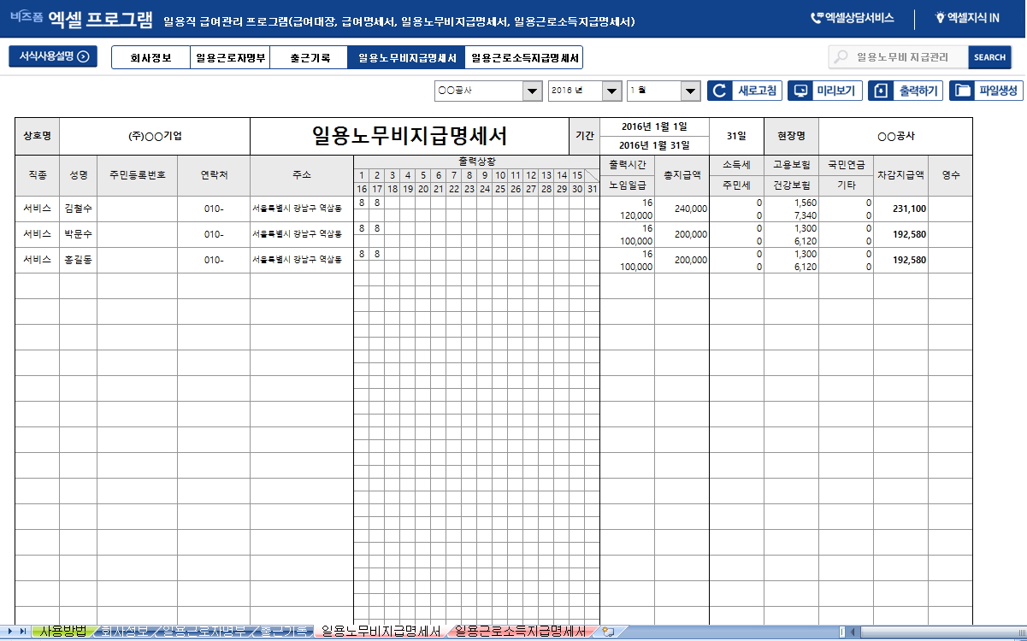Image resolution: width=1027 pixels, height=641 pixels.
Task: Open the 일용근로자명부 tab
Action: click(230, 58)
